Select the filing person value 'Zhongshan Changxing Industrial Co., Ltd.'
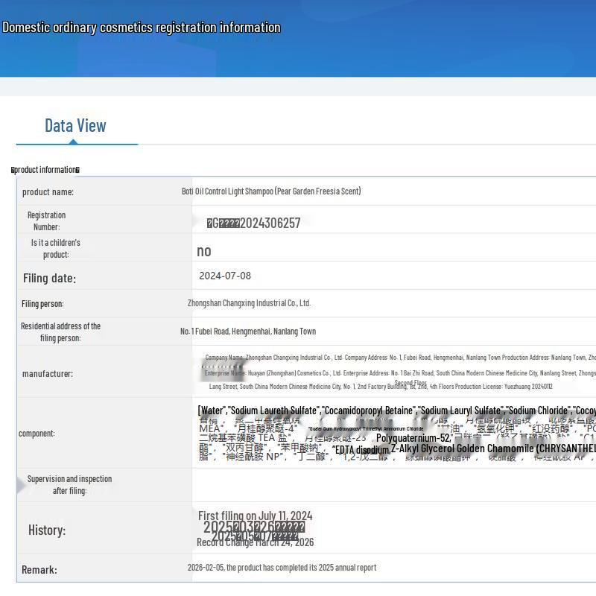The height and width of the screenshot is (596, 596). point(249,303)
